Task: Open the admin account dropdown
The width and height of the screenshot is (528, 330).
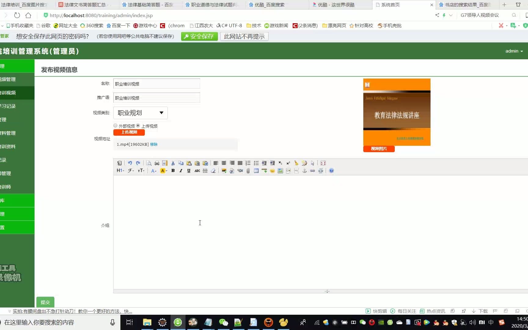Action: (x=514, y=51)
